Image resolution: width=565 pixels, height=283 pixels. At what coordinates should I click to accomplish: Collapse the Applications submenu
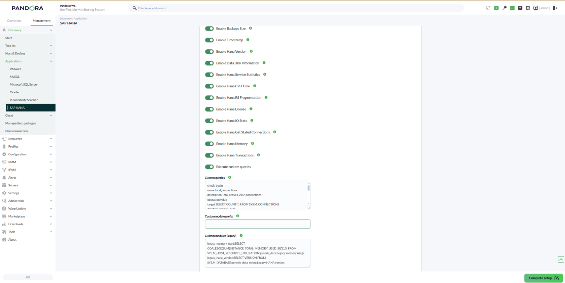tap(51, 61)
